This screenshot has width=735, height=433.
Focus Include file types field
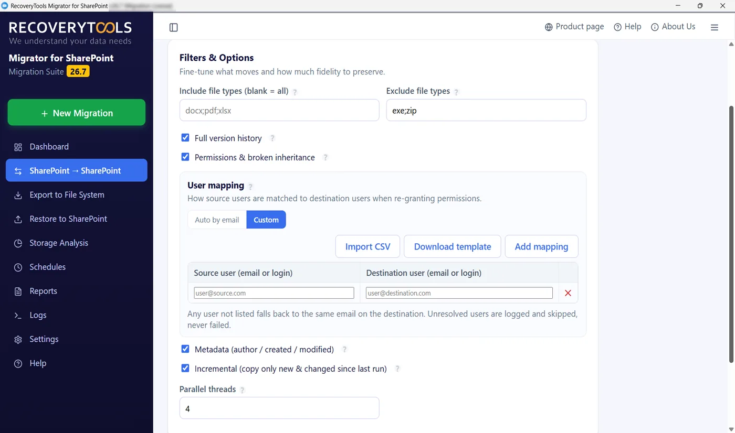pyautogui.click(x=279, y=110)
